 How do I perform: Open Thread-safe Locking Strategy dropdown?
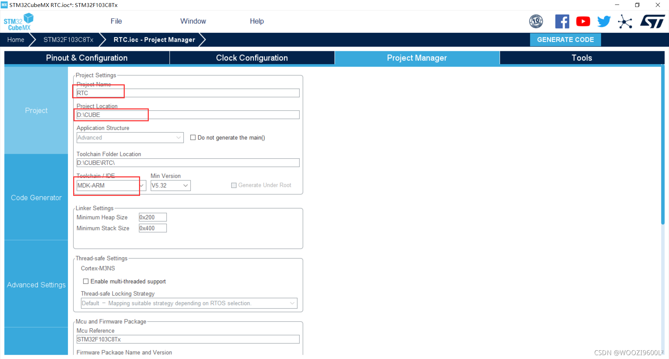coord(189,303)
